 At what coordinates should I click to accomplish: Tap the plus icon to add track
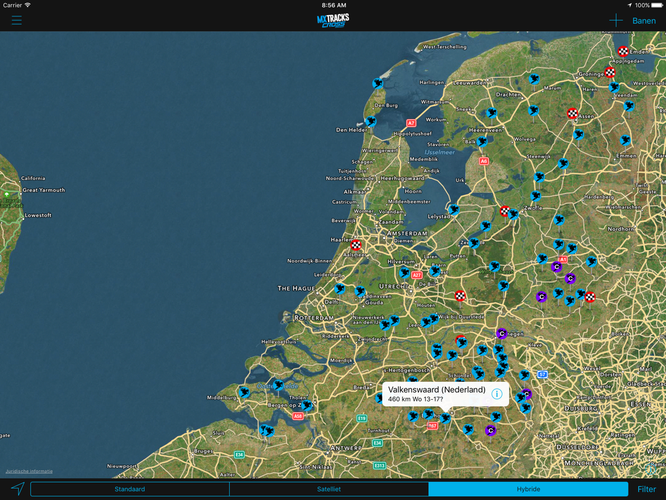click(x=615, y=21)
